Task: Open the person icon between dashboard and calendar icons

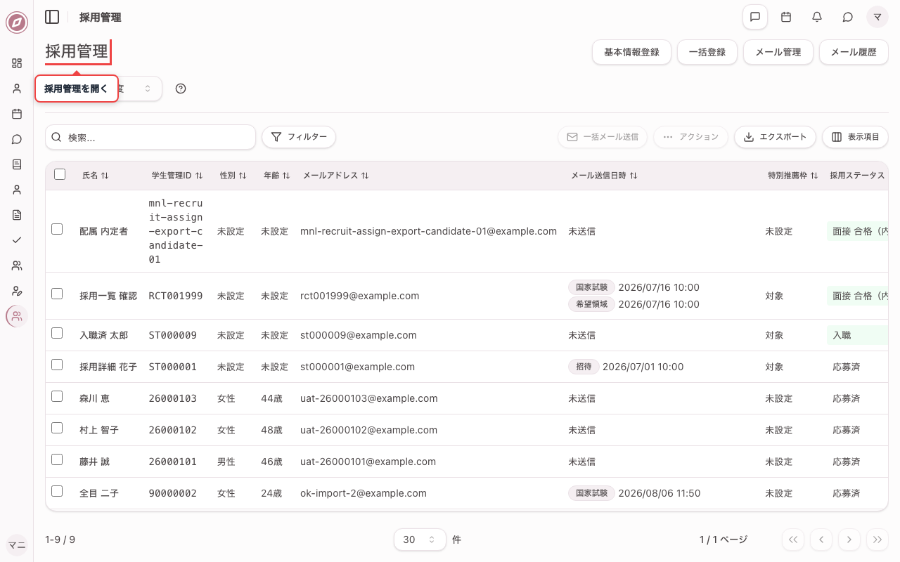Action: point(17,89)
